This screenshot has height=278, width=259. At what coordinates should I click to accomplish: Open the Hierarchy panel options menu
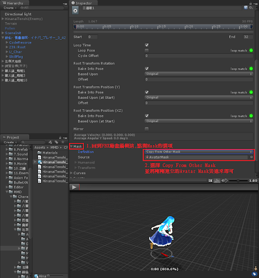pyautogui.click(x=65, y=4)
